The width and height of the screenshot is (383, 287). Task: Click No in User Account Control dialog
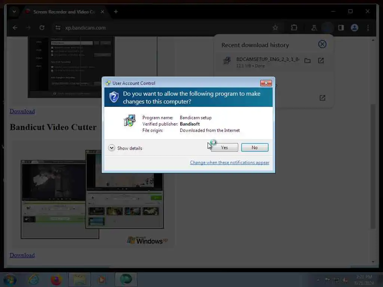pos(254,147)
